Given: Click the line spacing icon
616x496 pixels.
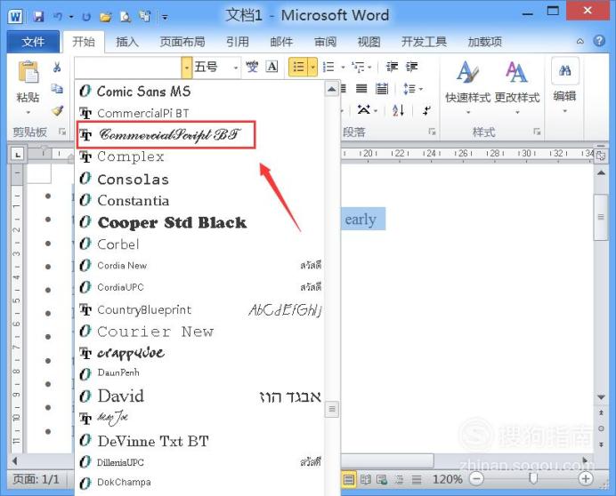Looking at the screenshot, I should click(x=409, y=89).
